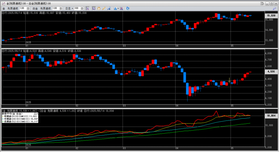The height and width of the screenshot is (152, 279).
Task: Click the 04 month marker on the gold chart axis
Action: click(x=177, y=46)
